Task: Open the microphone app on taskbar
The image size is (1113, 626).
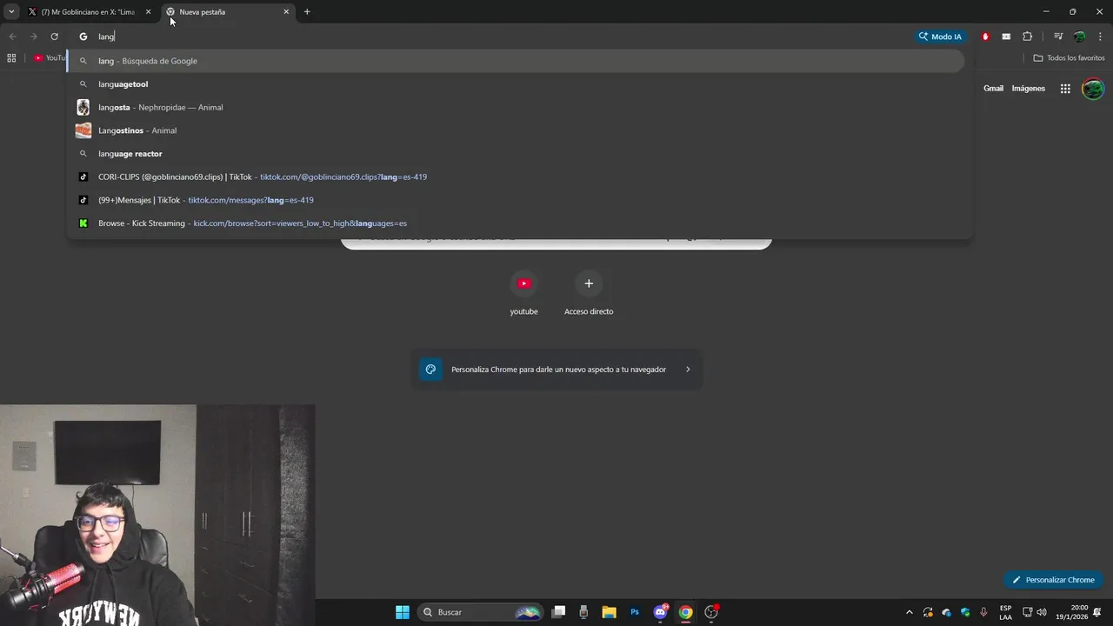Action: [x=583, y=612]
